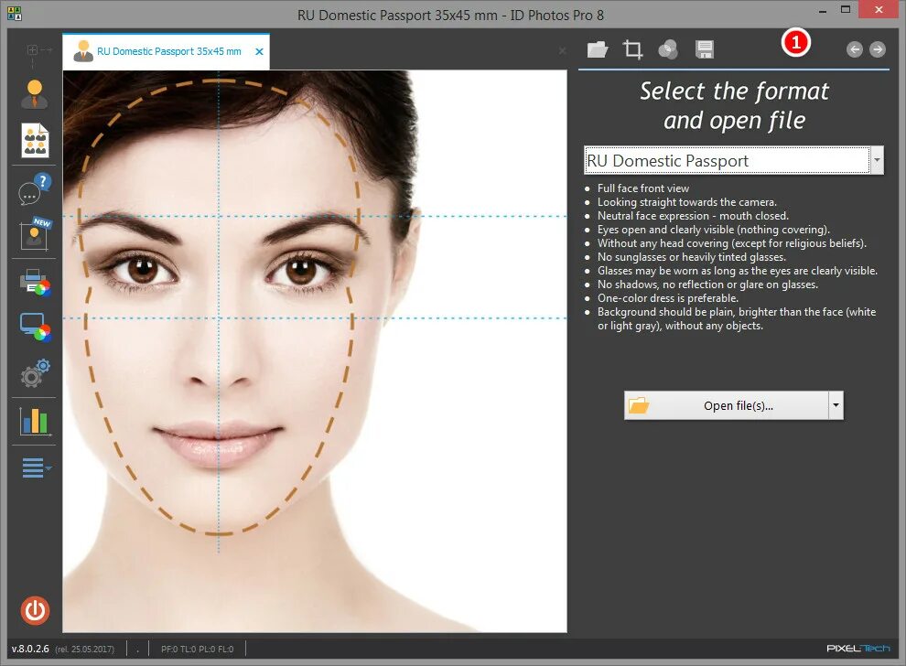Click the PixelTech logo in status bar
The width and height of the screenshot is (906, 666).
point(858,648)
